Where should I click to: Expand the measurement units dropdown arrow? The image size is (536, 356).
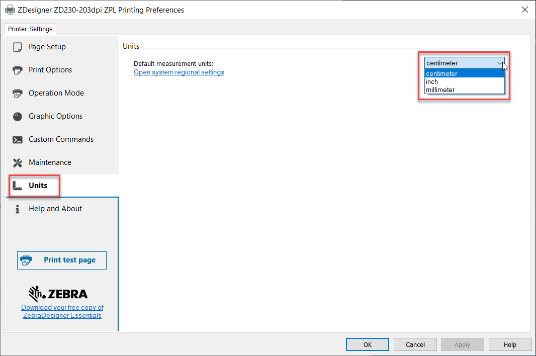click(499, 63)
